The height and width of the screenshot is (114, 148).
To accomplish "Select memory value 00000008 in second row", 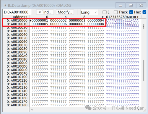I will pos(96,24).
